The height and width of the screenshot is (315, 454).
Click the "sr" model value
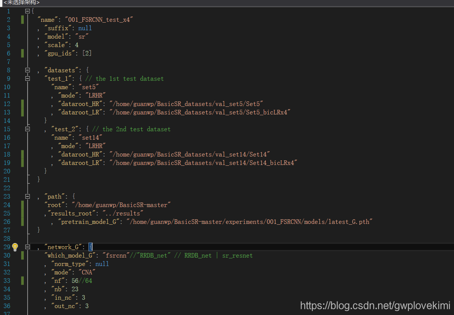[82, 36]
